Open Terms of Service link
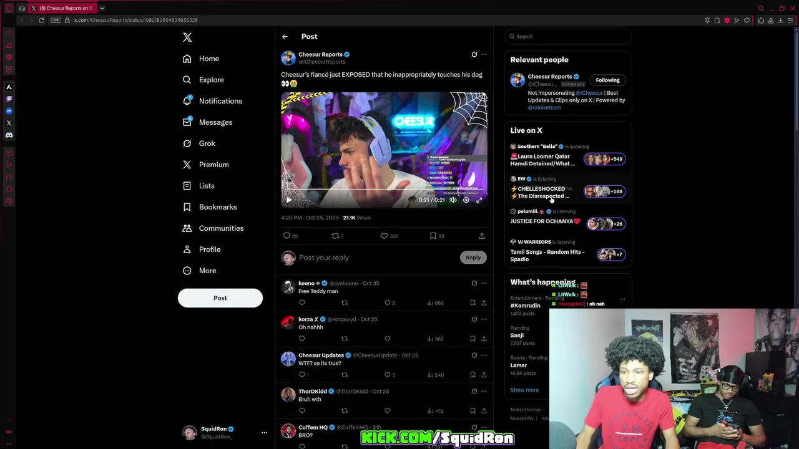Image resolution: width=799 pixels, height=449 pixels. pos(526,410)
